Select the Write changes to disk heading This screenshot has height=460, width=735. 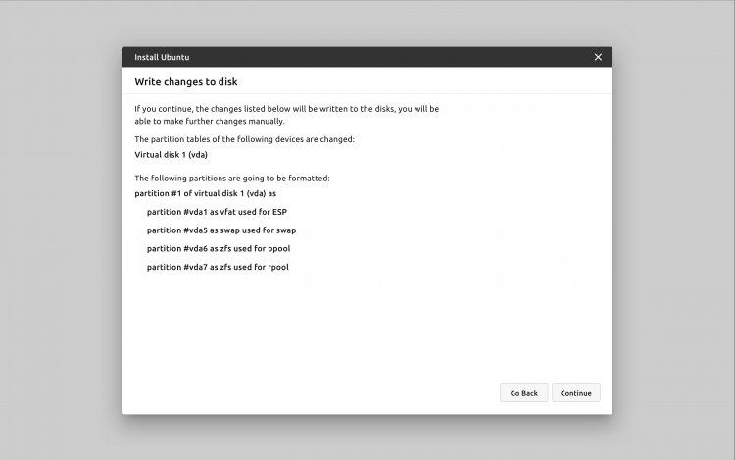(185, 81)
